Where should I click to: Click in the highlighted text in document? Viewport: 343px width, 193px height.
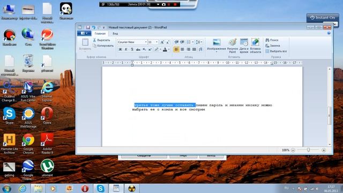(x=165, y=105)
